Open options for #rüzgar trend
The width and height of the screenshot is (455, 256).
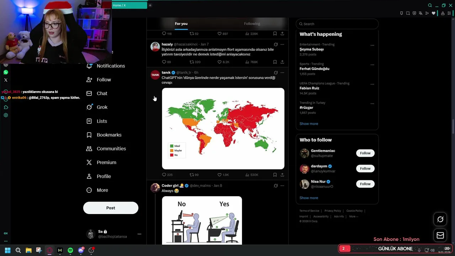(x=372, y=103)
